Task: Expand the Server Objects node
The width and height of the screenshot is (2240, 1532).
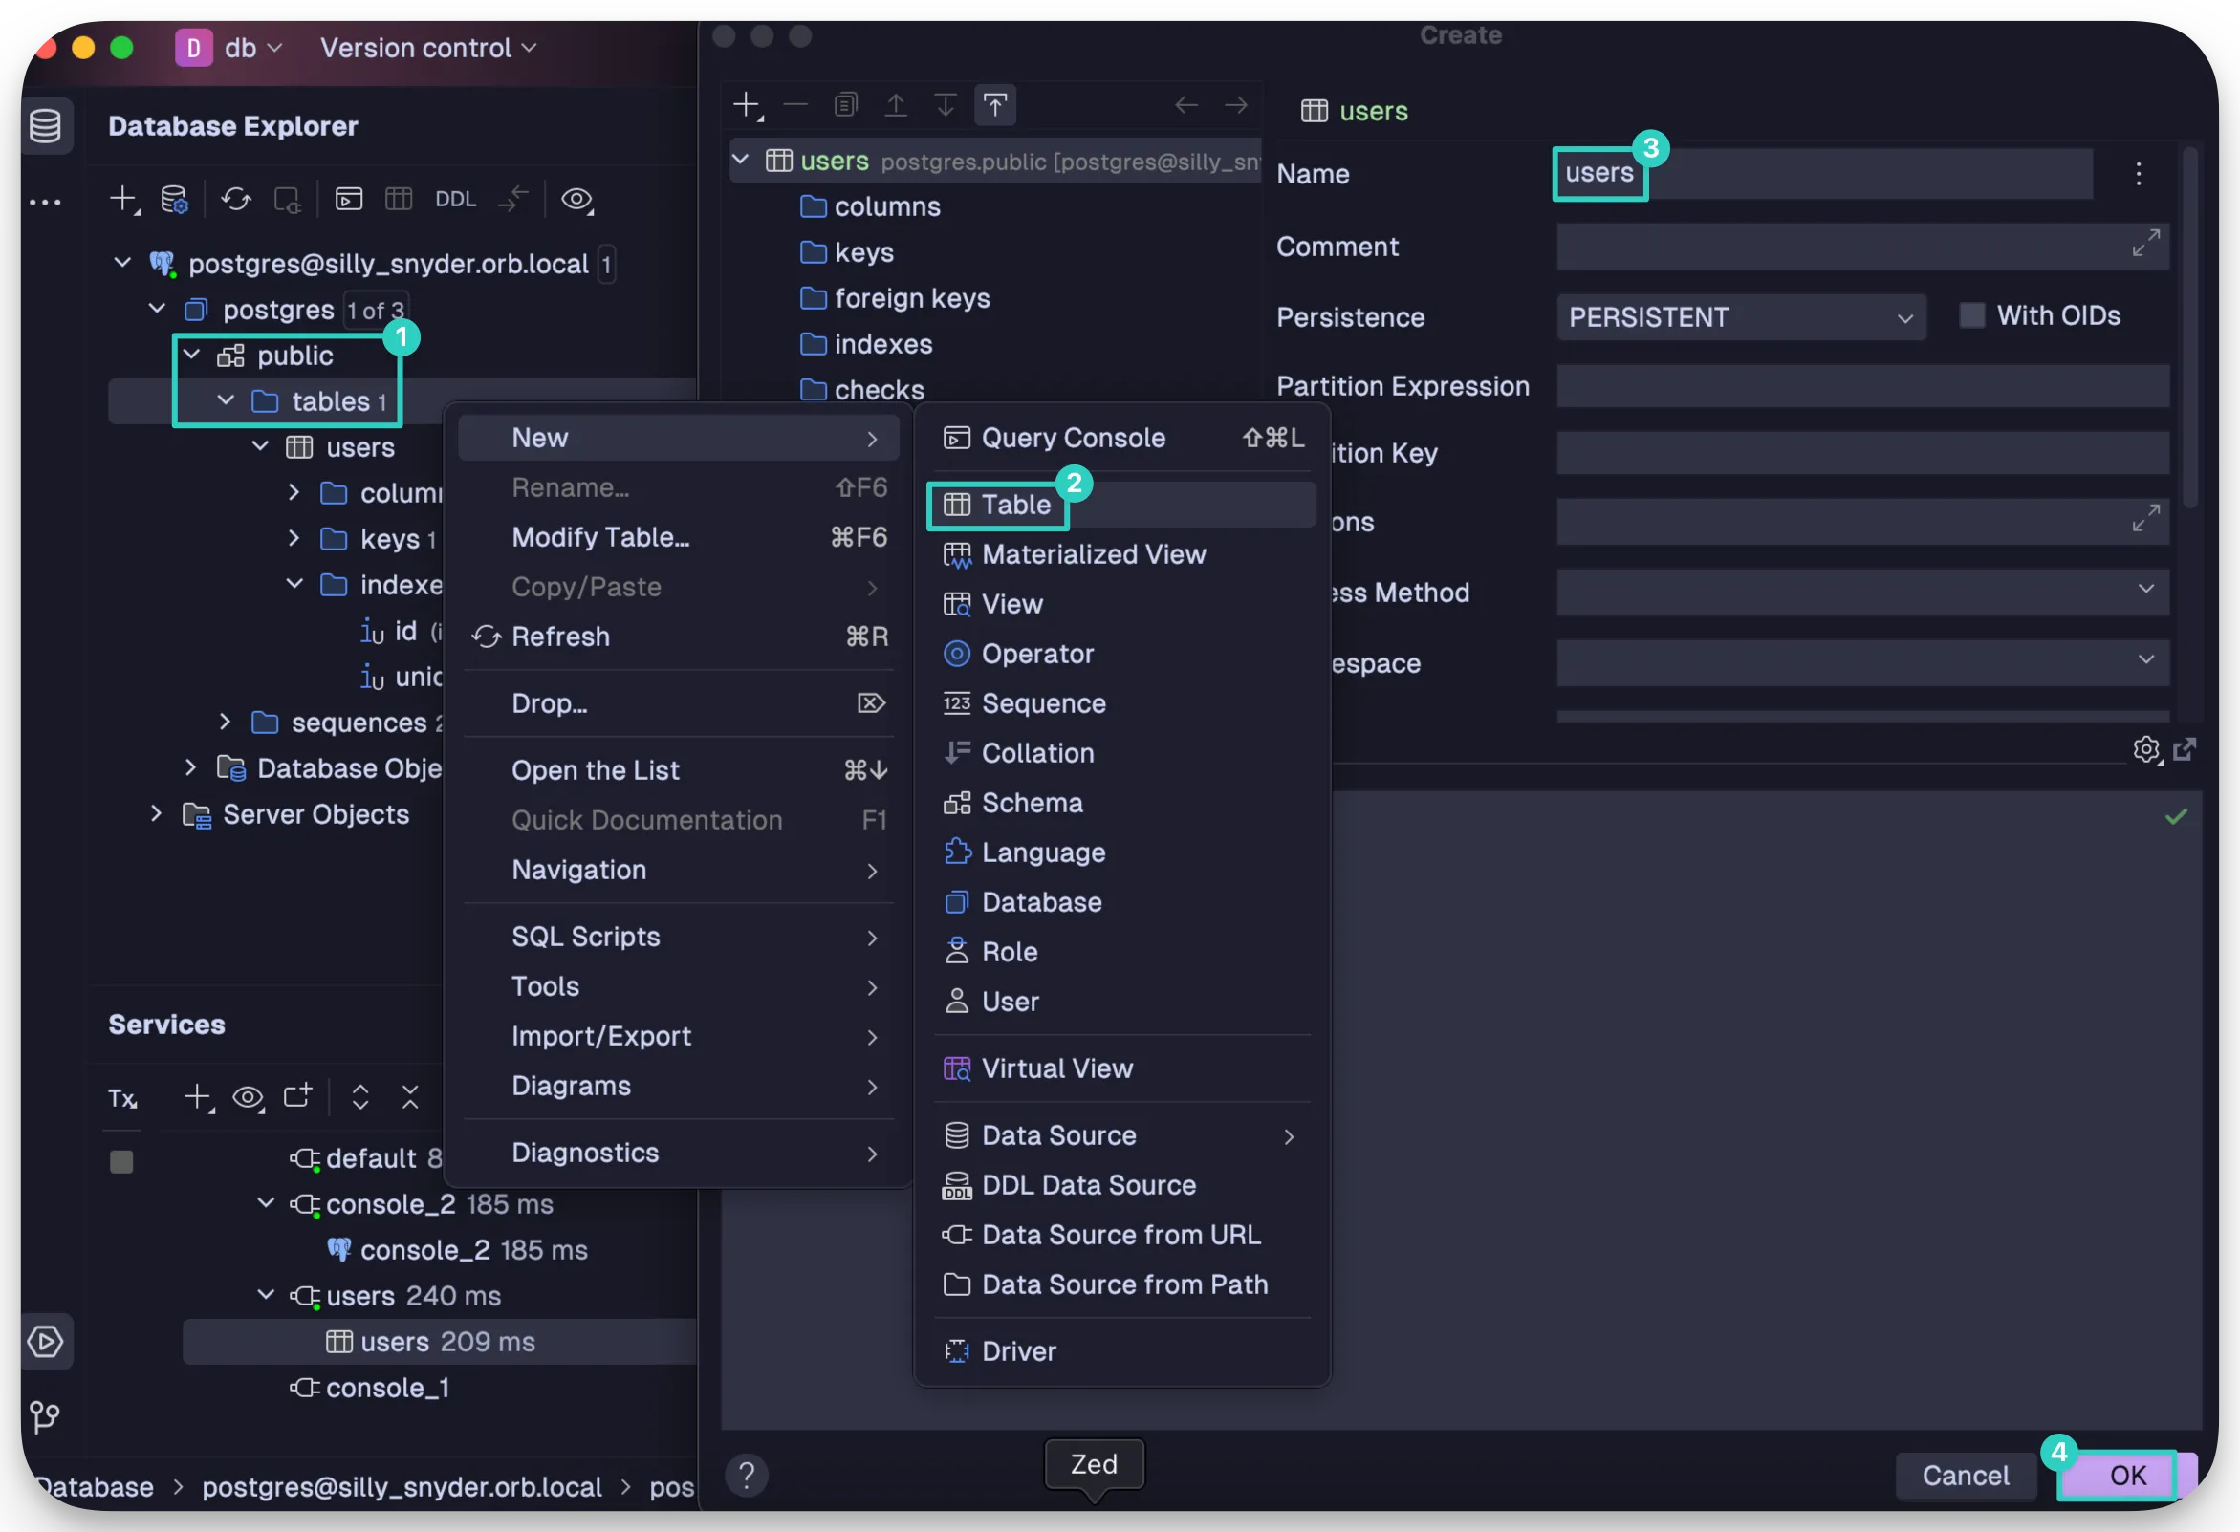Action: [x=156, y=814]
